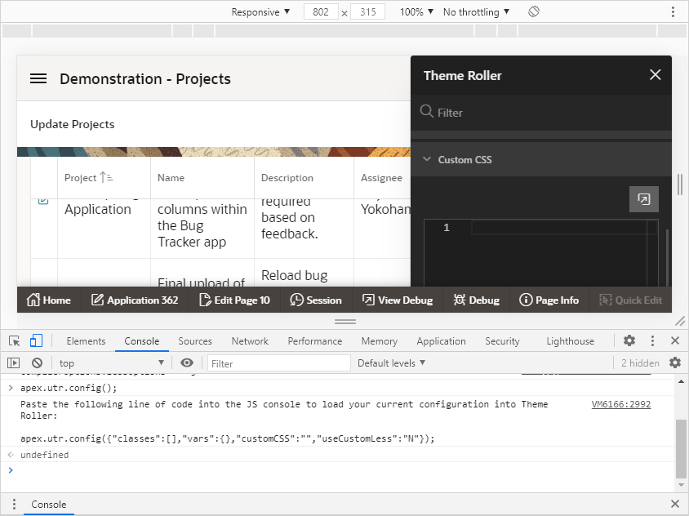Open DevTools settings gear

coord(629,340)
